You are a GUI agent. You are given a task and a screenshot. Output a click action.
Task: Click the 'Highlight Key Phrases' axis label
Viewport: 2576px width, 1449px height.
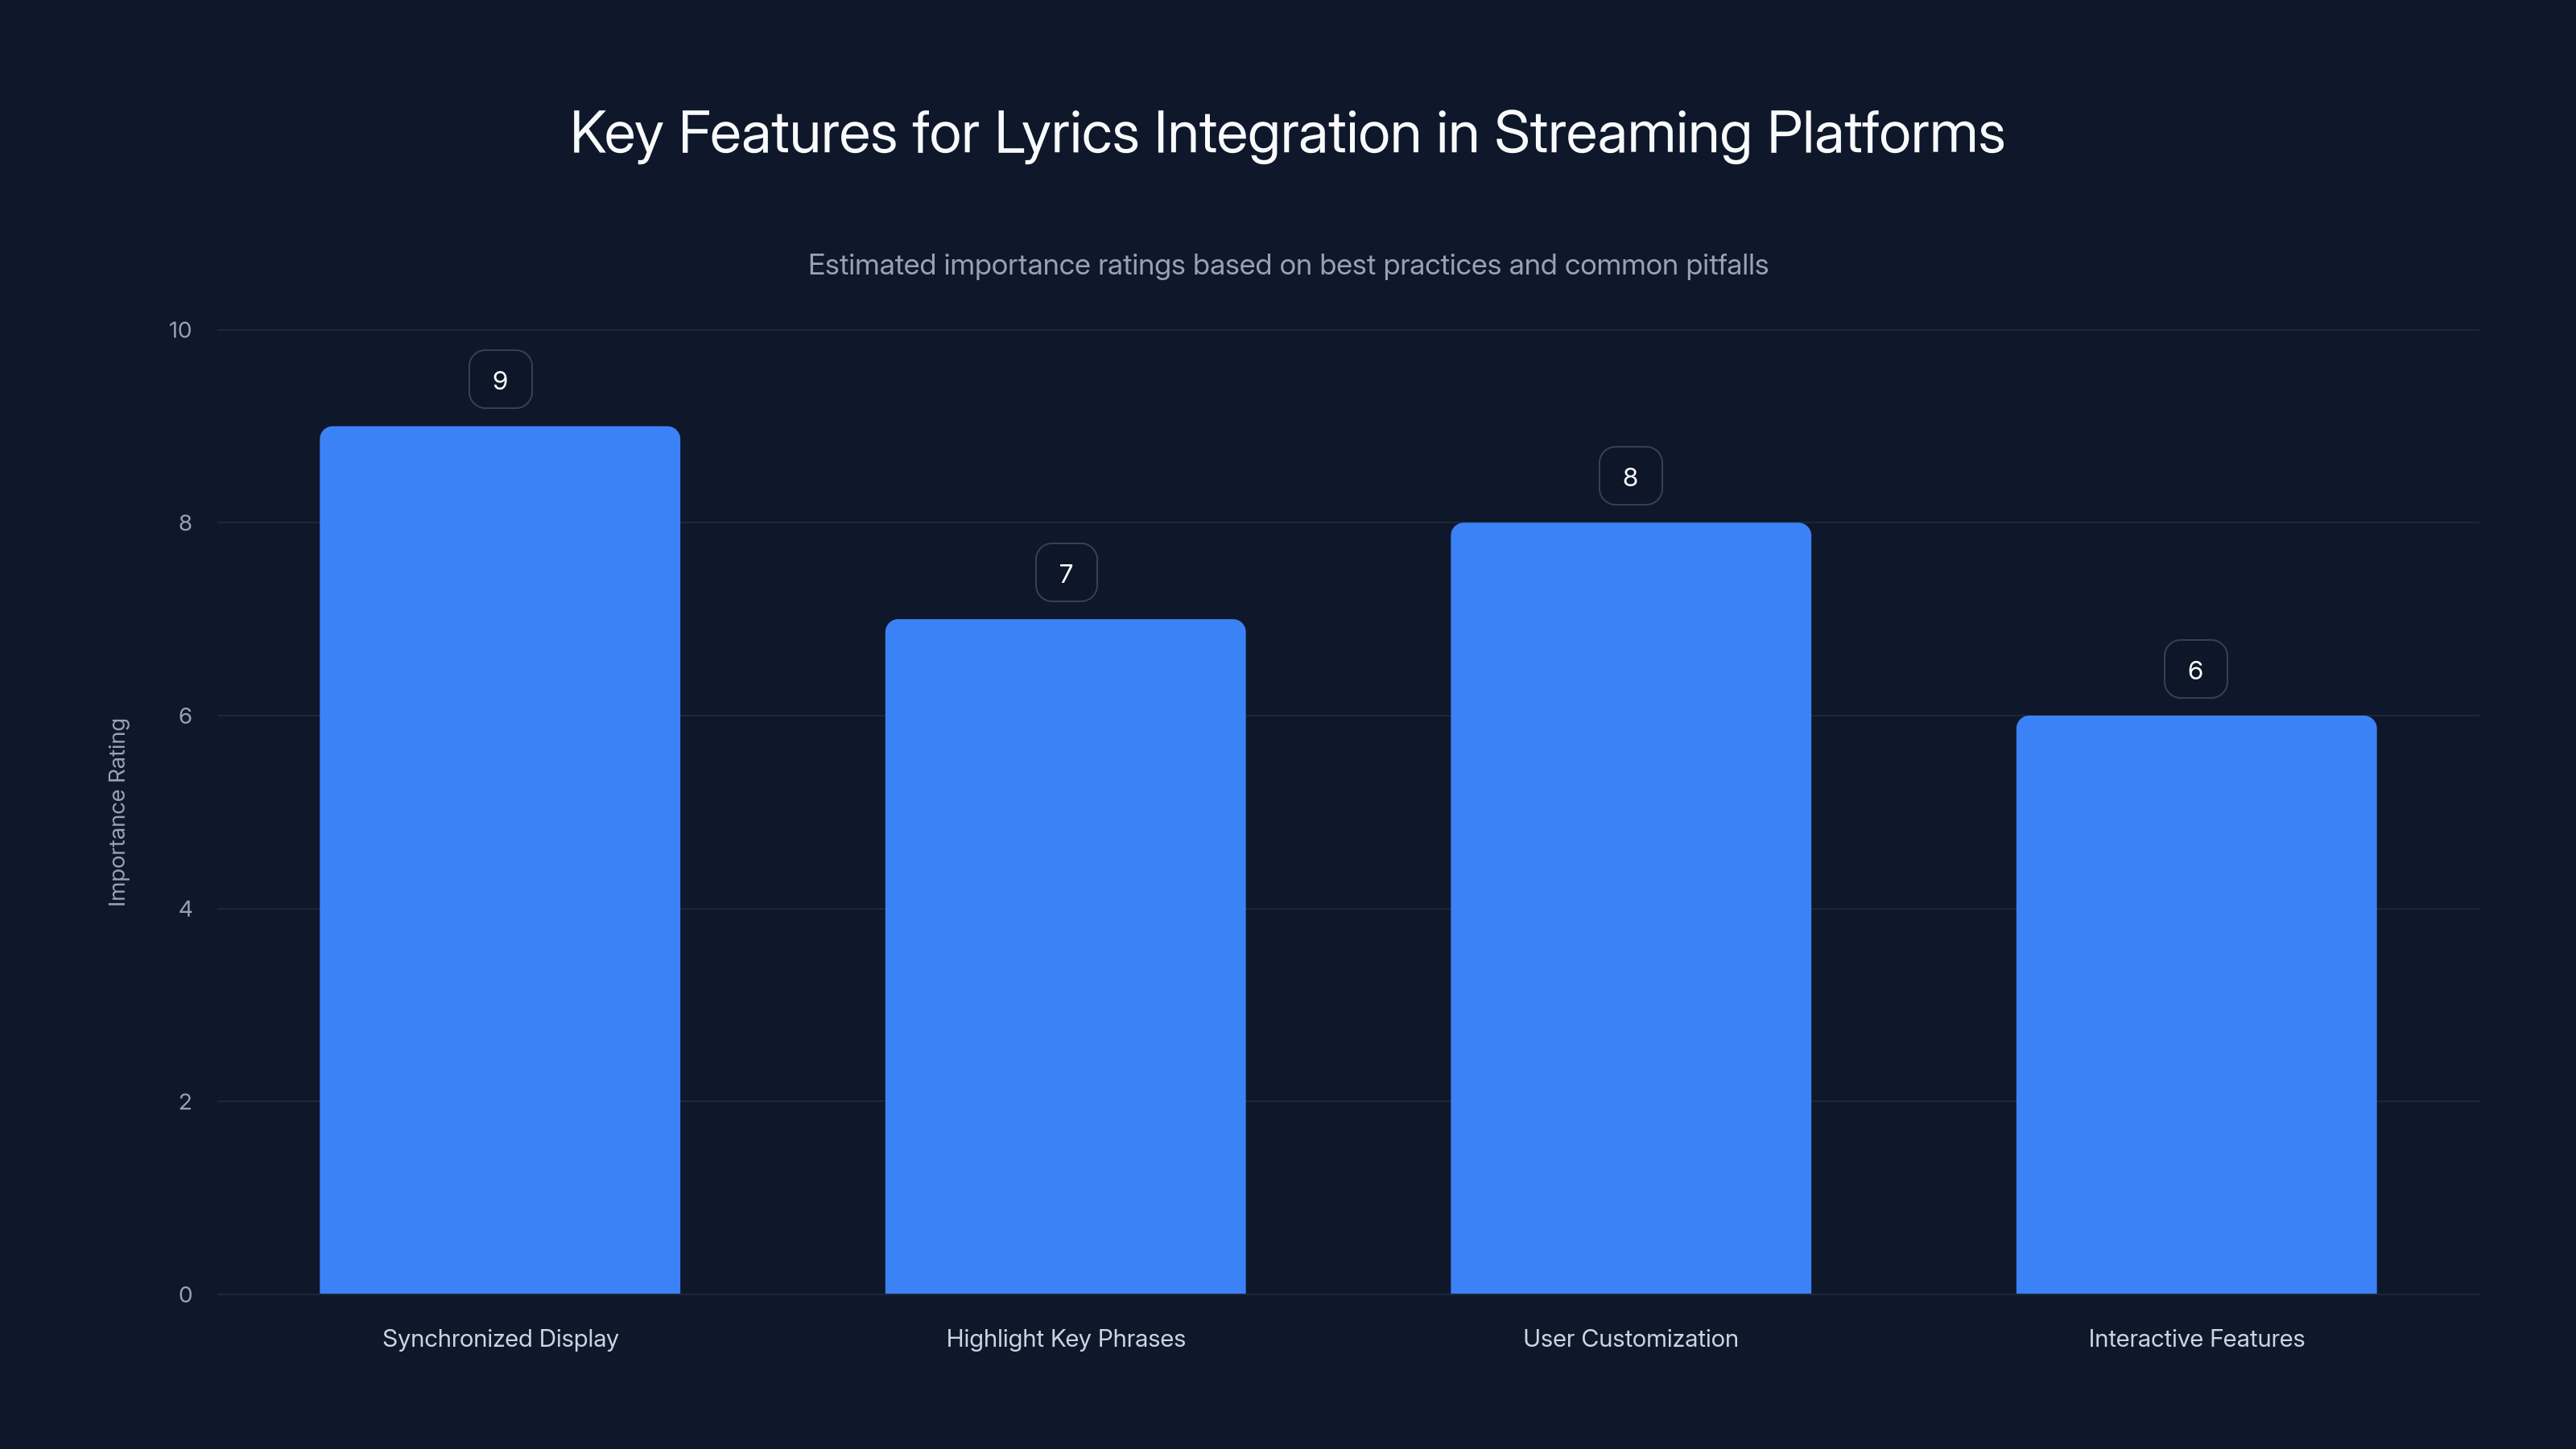coord(1066,1339)
